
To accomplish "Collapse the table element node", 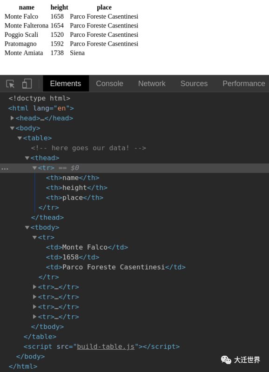I will [x=19, y=138].
